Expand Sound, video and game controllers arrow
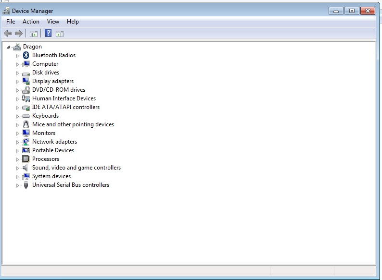 17,168
